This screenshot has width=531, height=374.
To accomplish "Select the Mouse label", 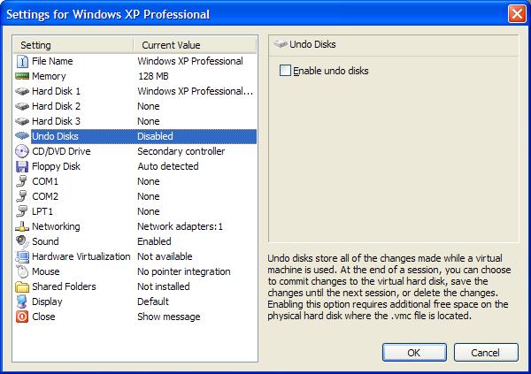I will [x=46, y=271].
